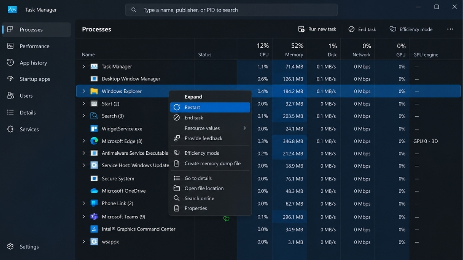Click the Users people icon
Screen dimensions: 463x260
click(10, 96)
